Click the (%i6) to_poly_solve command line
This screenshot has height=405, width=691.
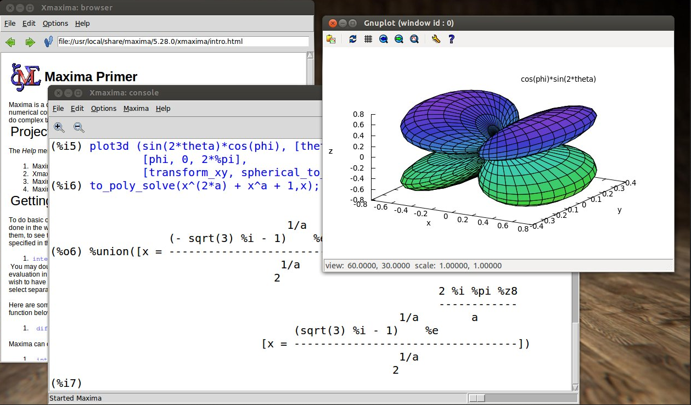click(x=185, y=185)
